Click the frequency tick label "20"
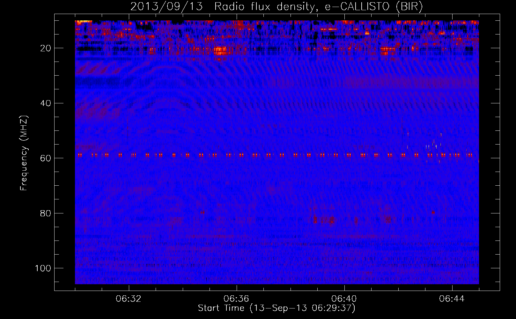Screen dimensions: 516x319 46,48
